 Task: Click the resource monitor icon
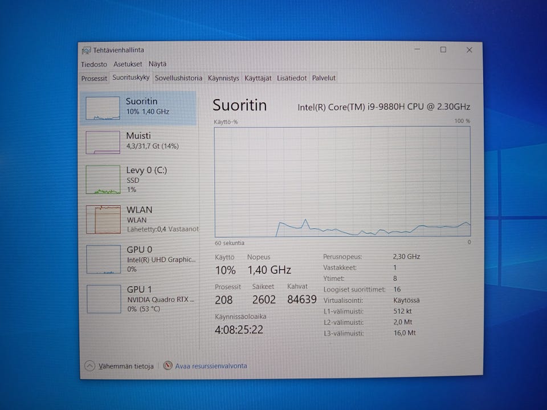168,366
